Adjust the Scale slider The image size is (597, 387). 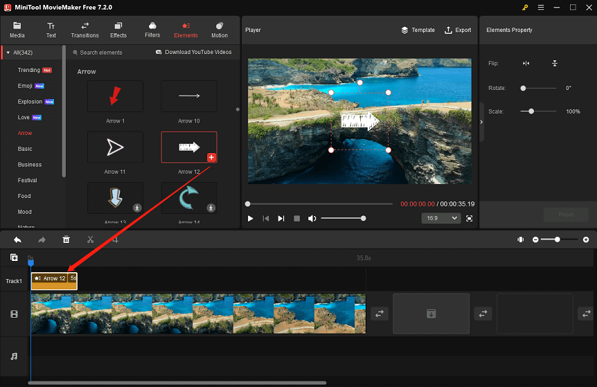pyautogui.click(x=538, y=111)
